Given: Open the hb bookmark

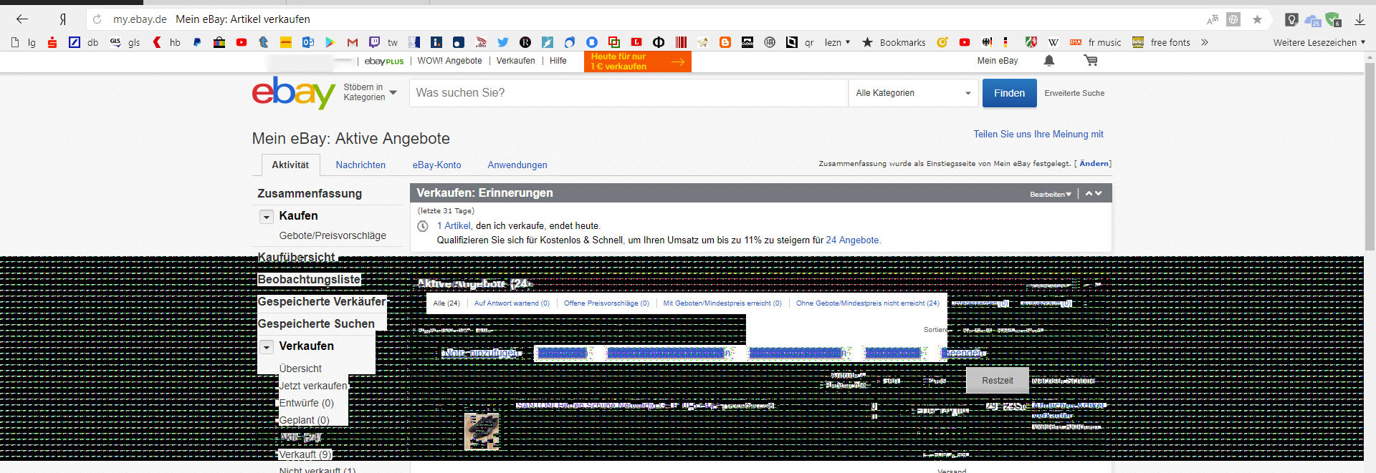Looking at the screenshot, I should (x=167, y=42).
